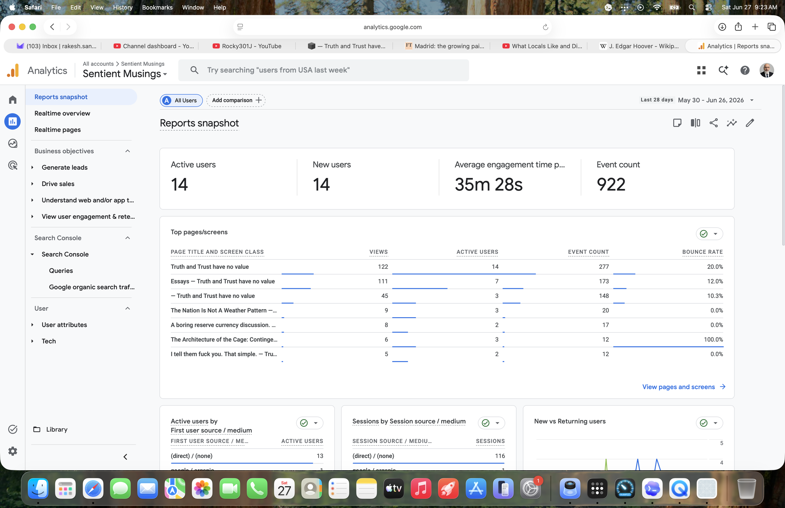Open the Bookmarks menu in menu bar
The height and width of the screenshot is (508, 785).
157,7
